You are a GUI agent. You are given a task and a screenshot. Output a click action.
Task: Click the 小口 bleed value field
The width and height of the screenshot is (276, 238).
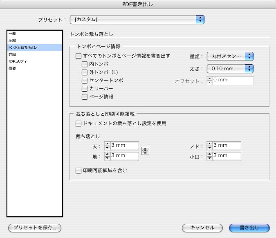tap(227, 156)
